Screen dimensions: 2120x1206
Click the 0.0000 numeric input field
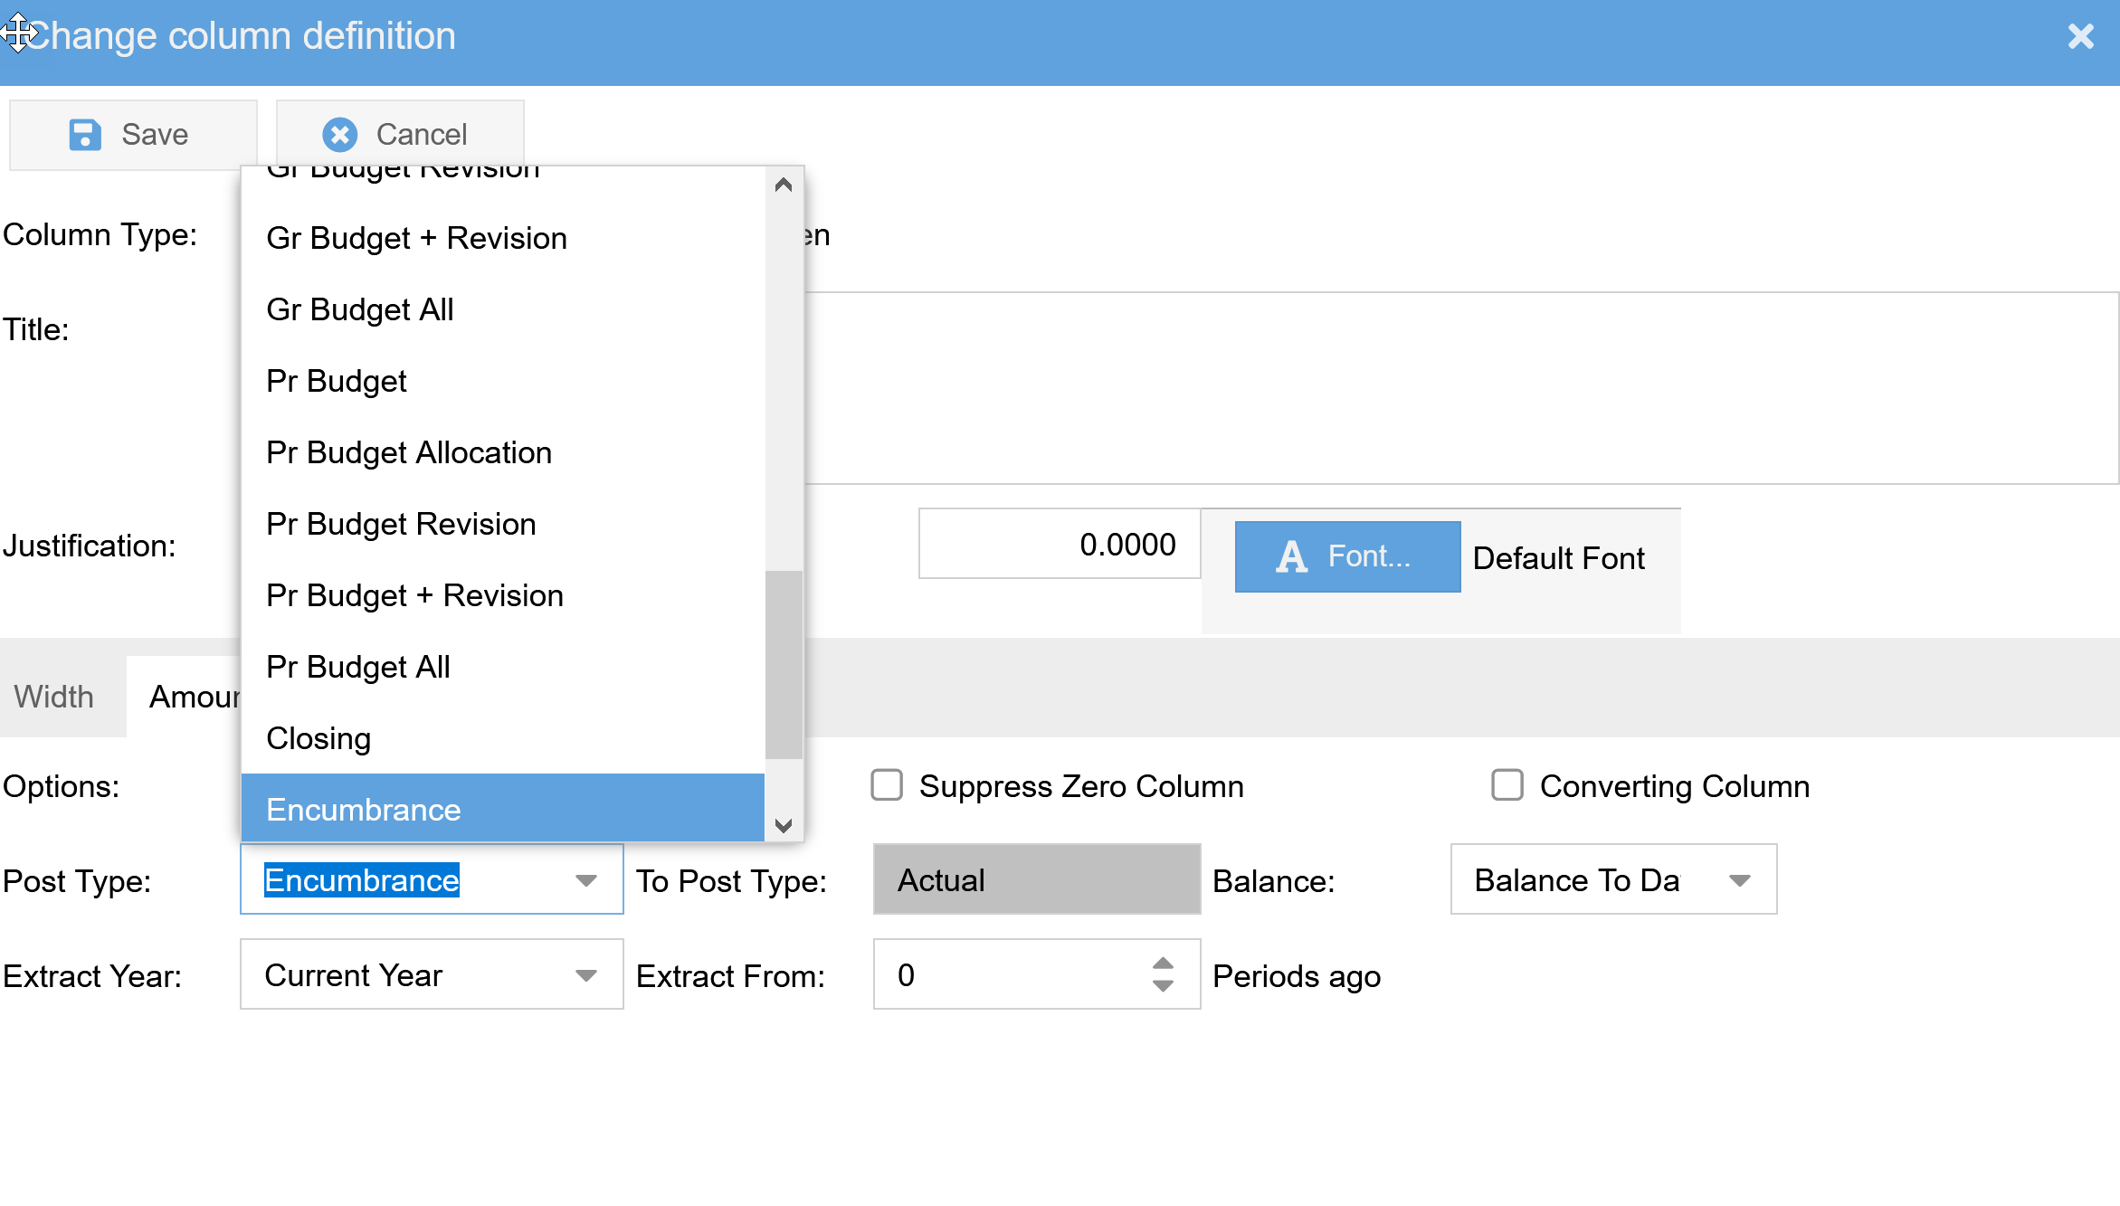pyautogui.click(x=1059, y=544)
